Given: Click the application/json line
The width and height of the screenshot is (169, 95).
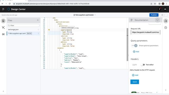Looking at the screenshot, I should pyautogui.click(x=63, y=22).
